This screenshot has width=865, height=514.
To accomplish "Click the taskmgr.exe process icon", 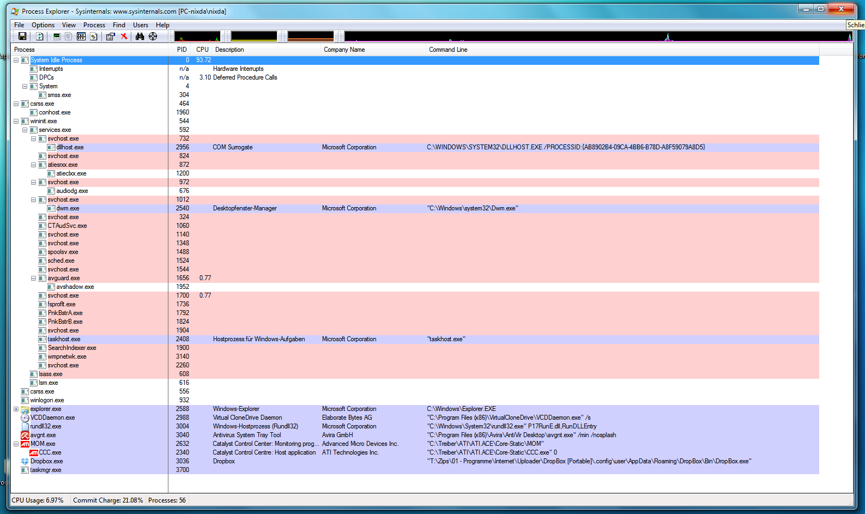I will (x=25, y=470).
